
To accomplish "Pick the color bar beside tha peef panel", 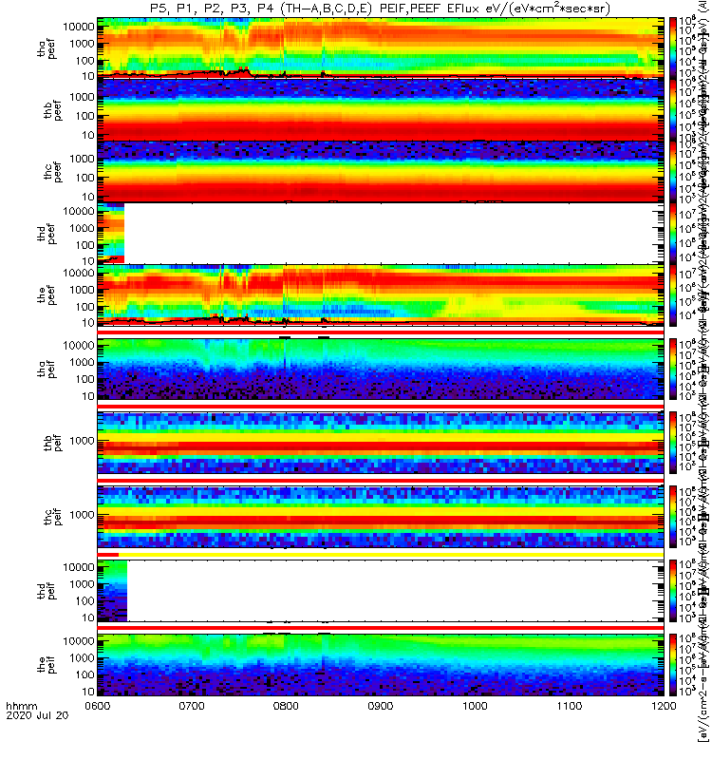I will point(673,47).
